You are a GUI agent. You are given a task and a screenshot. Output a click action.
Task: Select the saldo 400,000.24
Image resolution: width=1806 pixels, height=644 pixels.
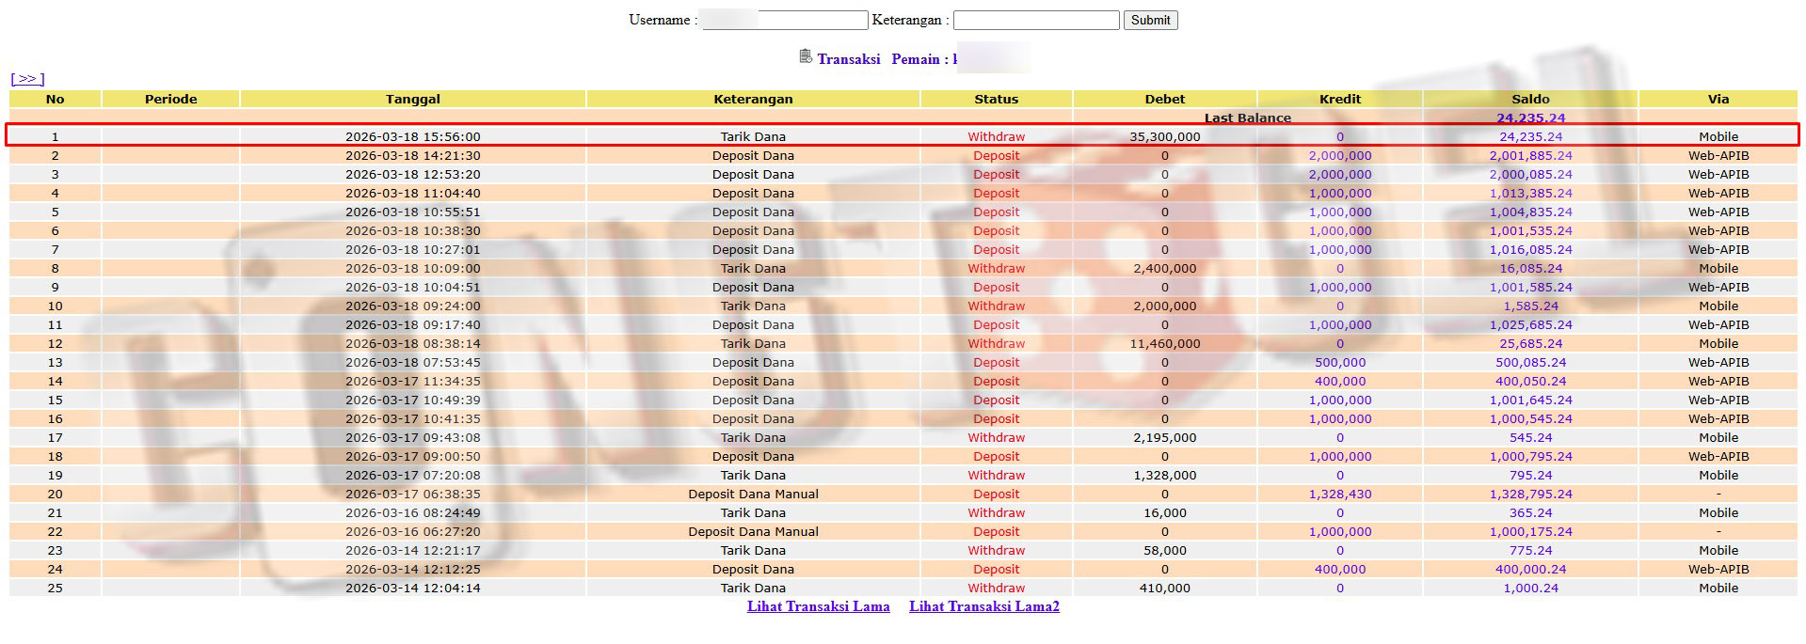click(x=1530, y=569)
